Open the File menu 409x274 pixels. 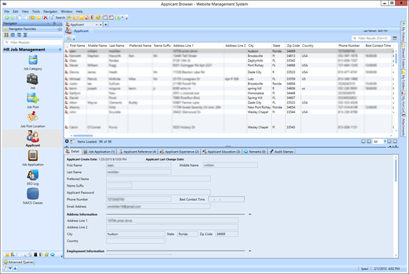click(x=6, y=11)
